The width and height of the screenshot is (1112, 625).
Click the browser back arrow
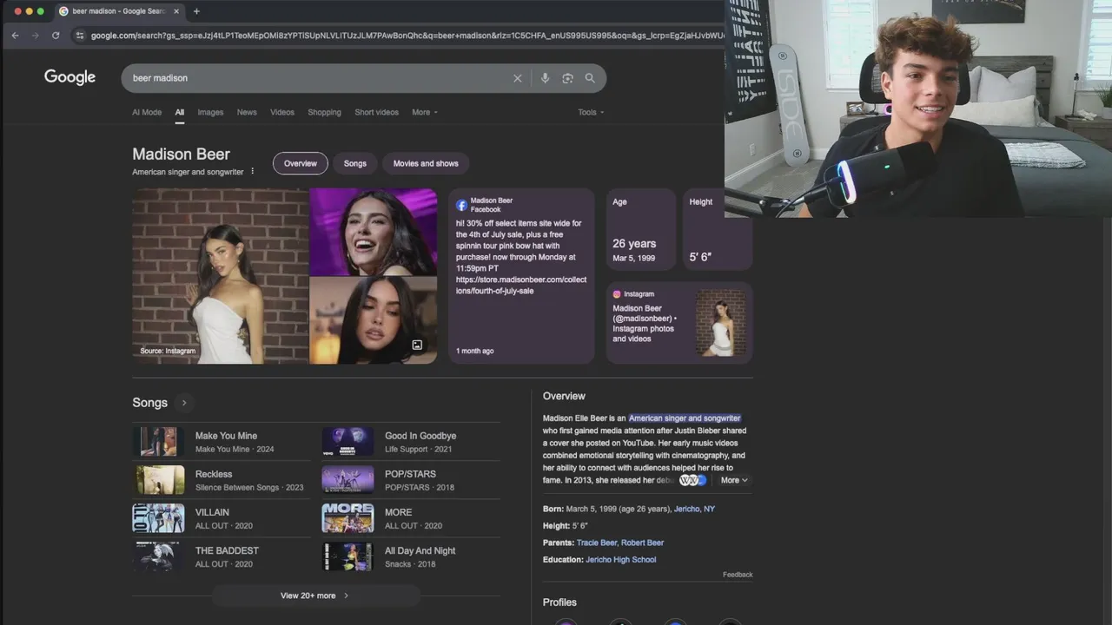[15, 36]
